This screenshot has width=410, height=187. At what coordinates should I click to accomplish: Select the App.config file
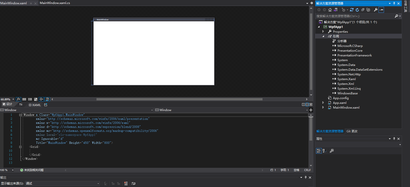pos(340,98)
